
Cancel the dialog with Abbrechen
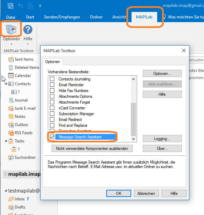click(x=146, y=194)
